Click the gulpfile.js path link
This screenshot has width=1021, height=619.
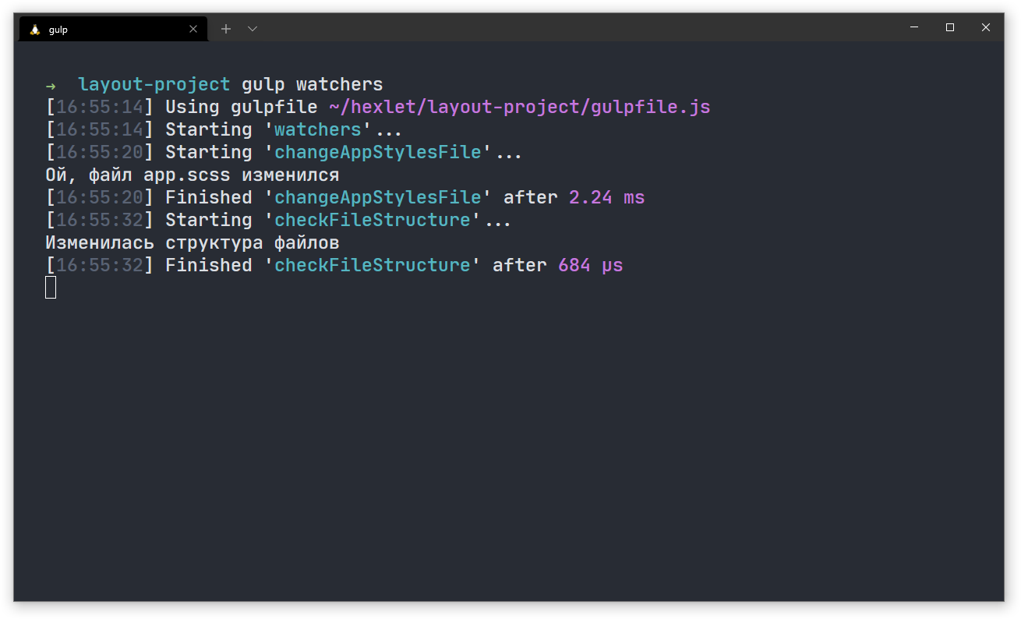click(x=520, y=107)
